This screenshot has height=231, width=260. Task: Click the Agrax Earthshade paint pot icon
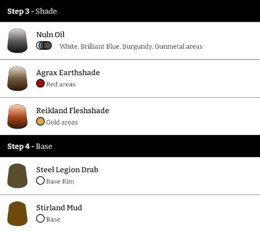point(17,78)
